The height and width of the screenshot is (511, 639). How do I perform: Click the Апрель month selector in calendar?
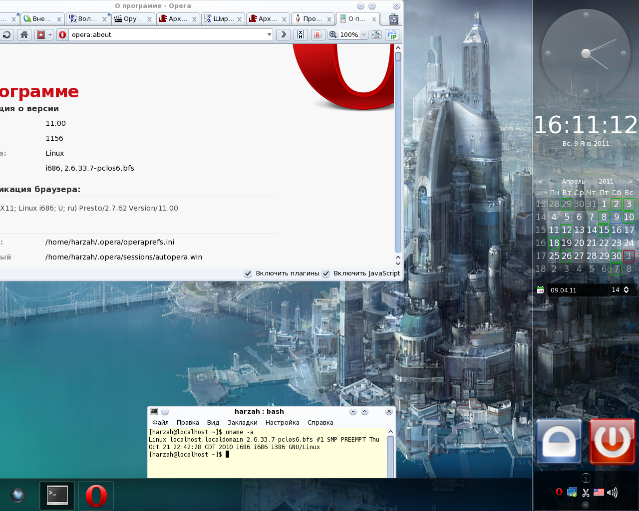(573, 182)
